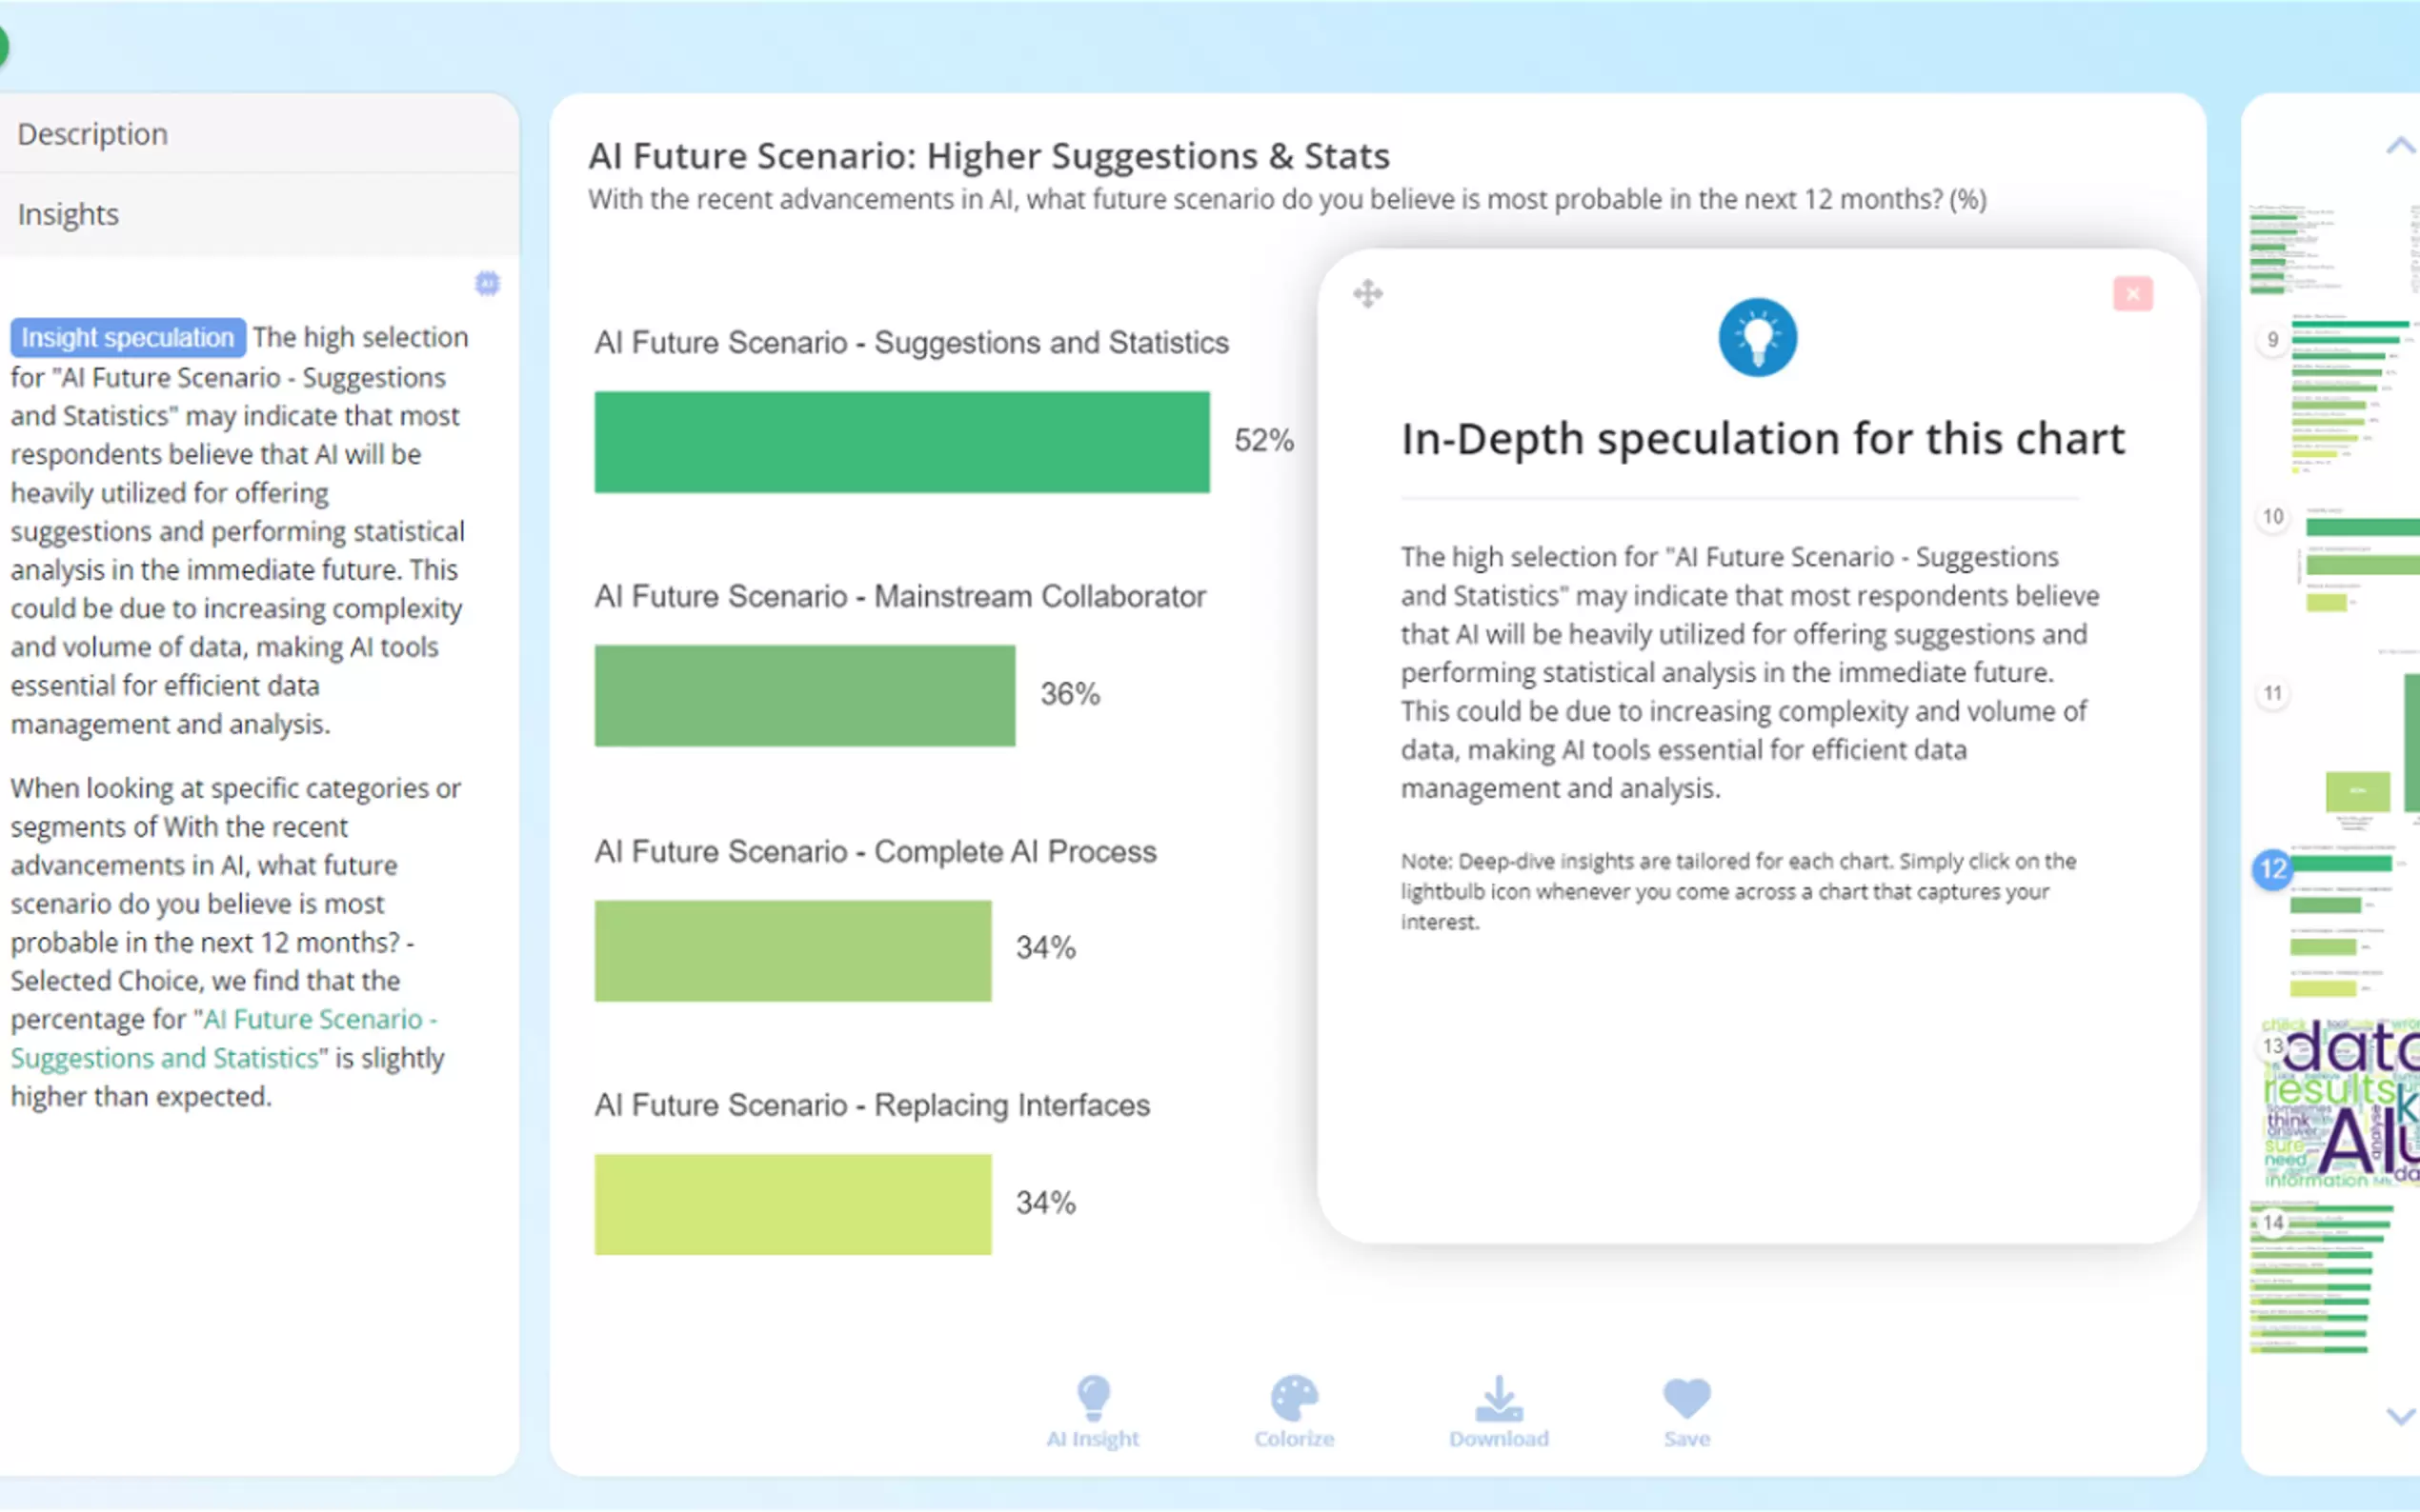Click the Download chart icon
Screen dimensions: 2420x1512
coord(1498,1399)
